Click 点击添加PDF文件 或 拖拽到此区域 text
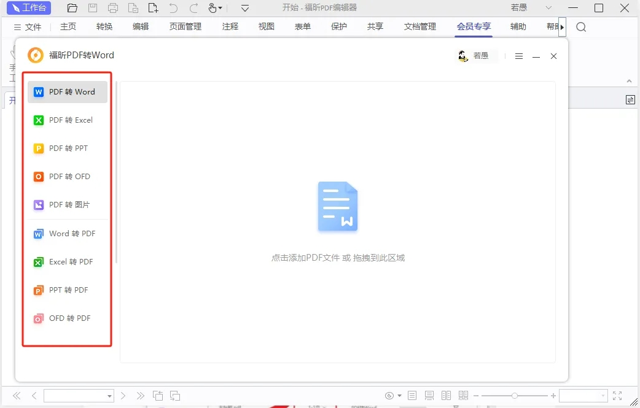 (x=338, y=258)
